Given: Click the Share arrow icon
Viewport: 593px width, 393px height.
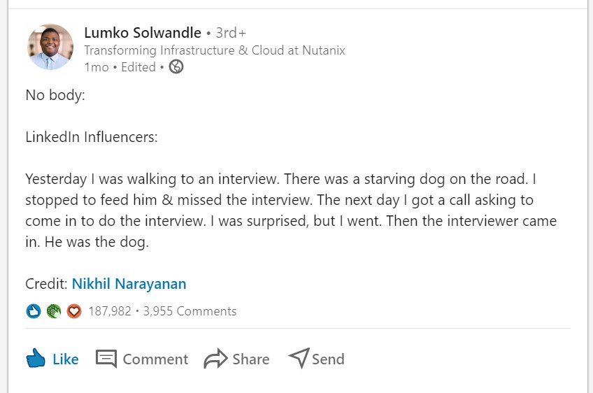Looking at the screenshot, I should 215,359.
